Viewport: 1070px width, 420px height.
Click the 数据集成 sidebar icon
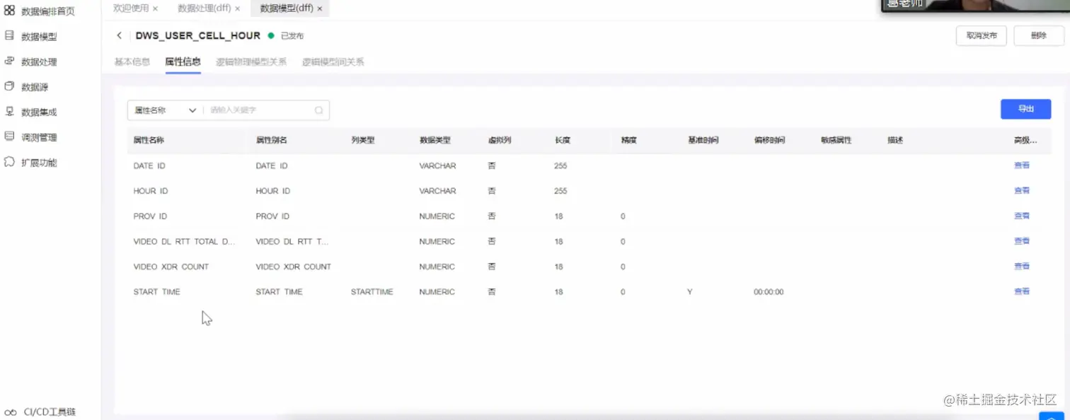tap(9, 111)
